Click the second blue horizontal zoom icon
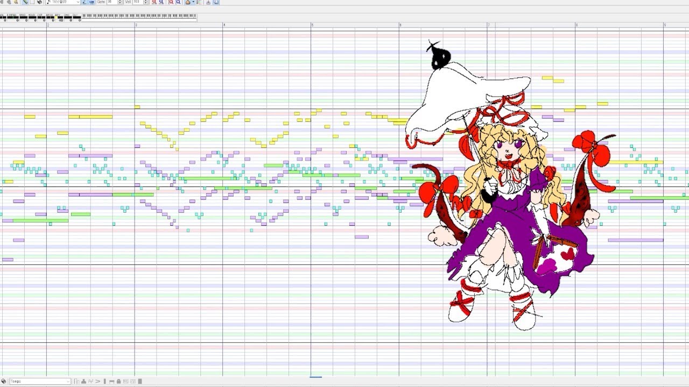The image size is (689, 387). pos(161,2)
